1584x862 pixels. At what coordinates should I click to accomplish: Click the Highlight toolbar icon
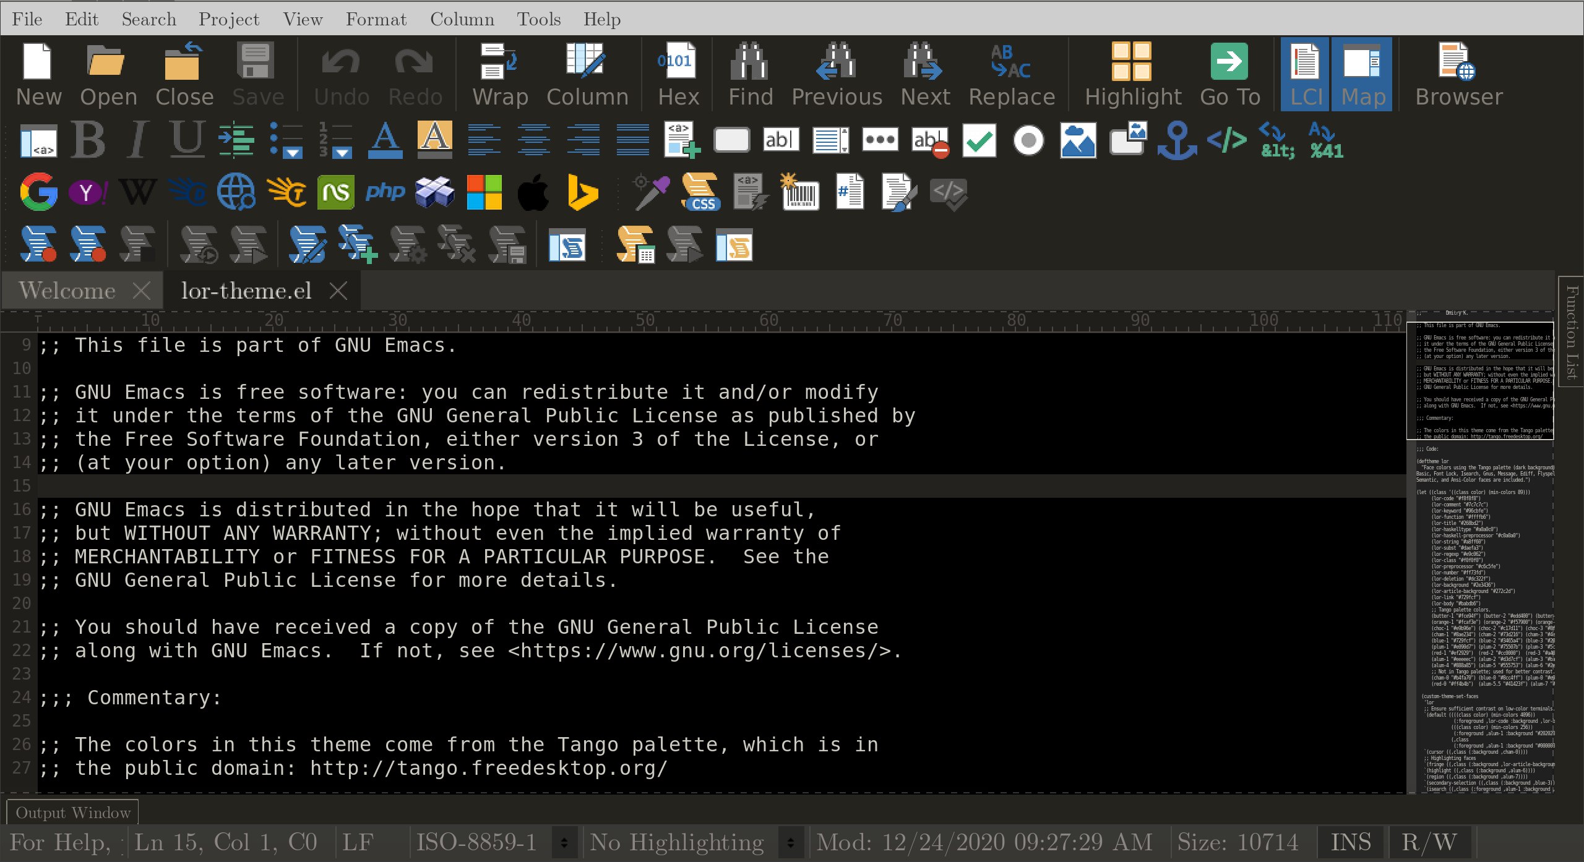pos(1132,74)
